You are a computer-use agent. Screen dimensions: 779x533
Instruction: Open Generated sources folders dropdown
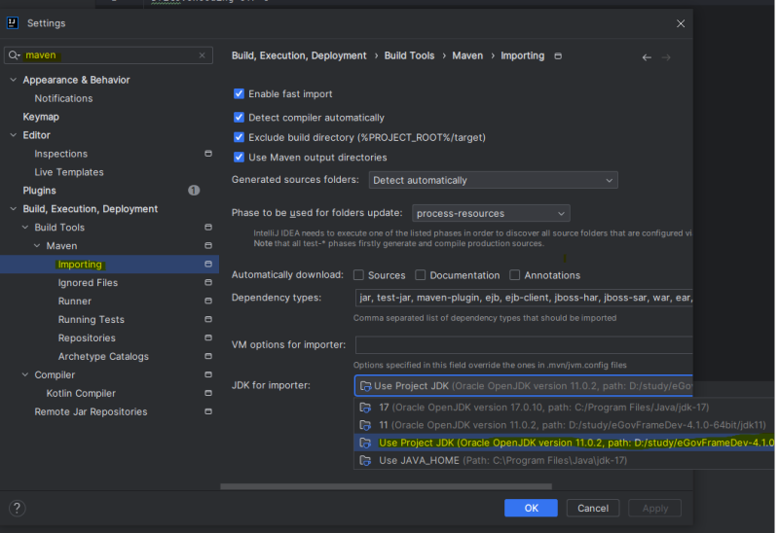click(x=493, y=180)
